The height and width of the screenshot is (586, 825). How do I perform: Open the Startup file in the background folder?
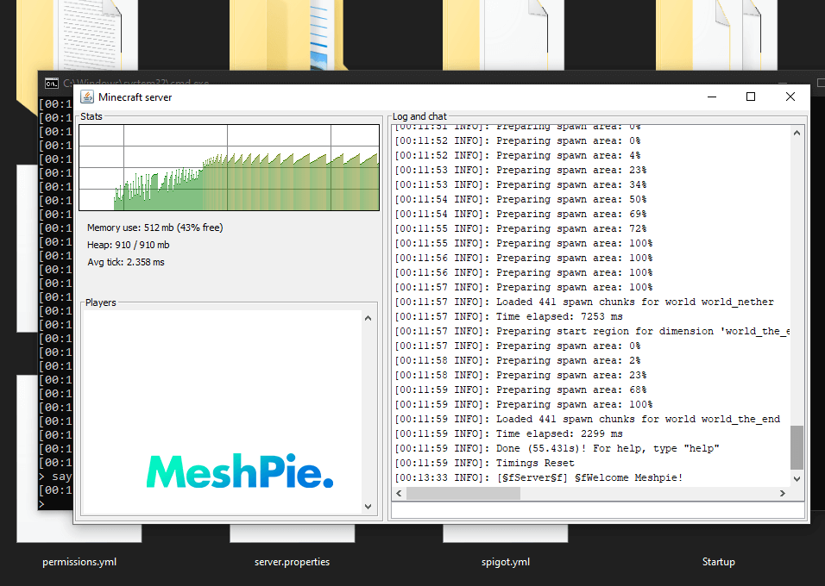719,562
